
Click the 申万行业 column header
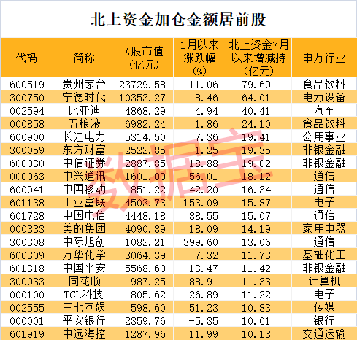click(324, 58)
